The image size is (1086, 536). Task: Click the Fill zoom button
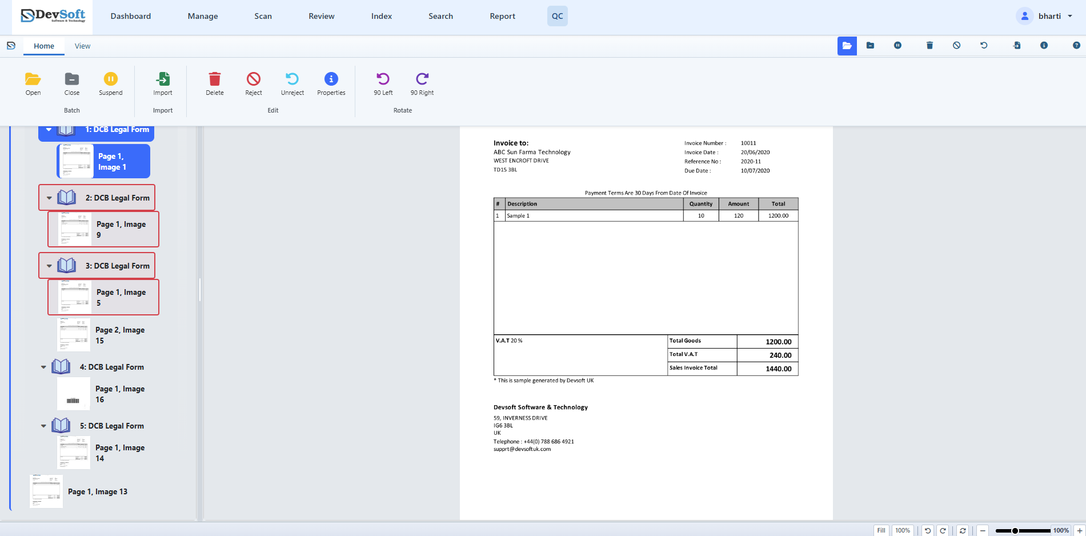coord(881,530)
